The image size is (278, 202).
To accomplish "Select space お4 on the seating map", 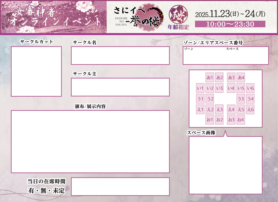I will tap(240, 120).
